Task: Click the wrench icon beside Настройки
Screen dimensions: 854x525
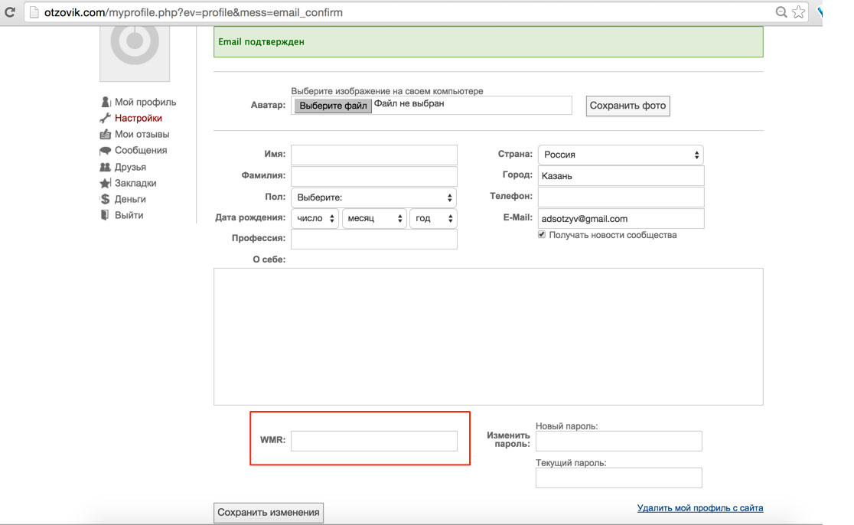Action: click(105, 118)
